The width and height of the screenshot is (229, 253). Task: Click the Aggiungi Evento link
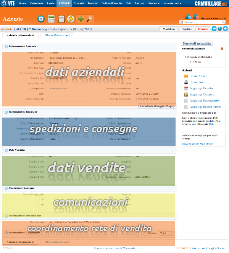(201, 88)
